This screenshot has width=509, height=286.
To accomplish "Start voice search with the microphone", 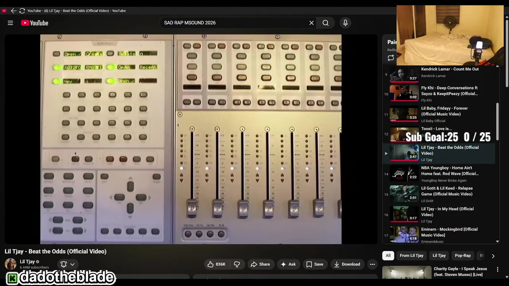I will 345,23.
